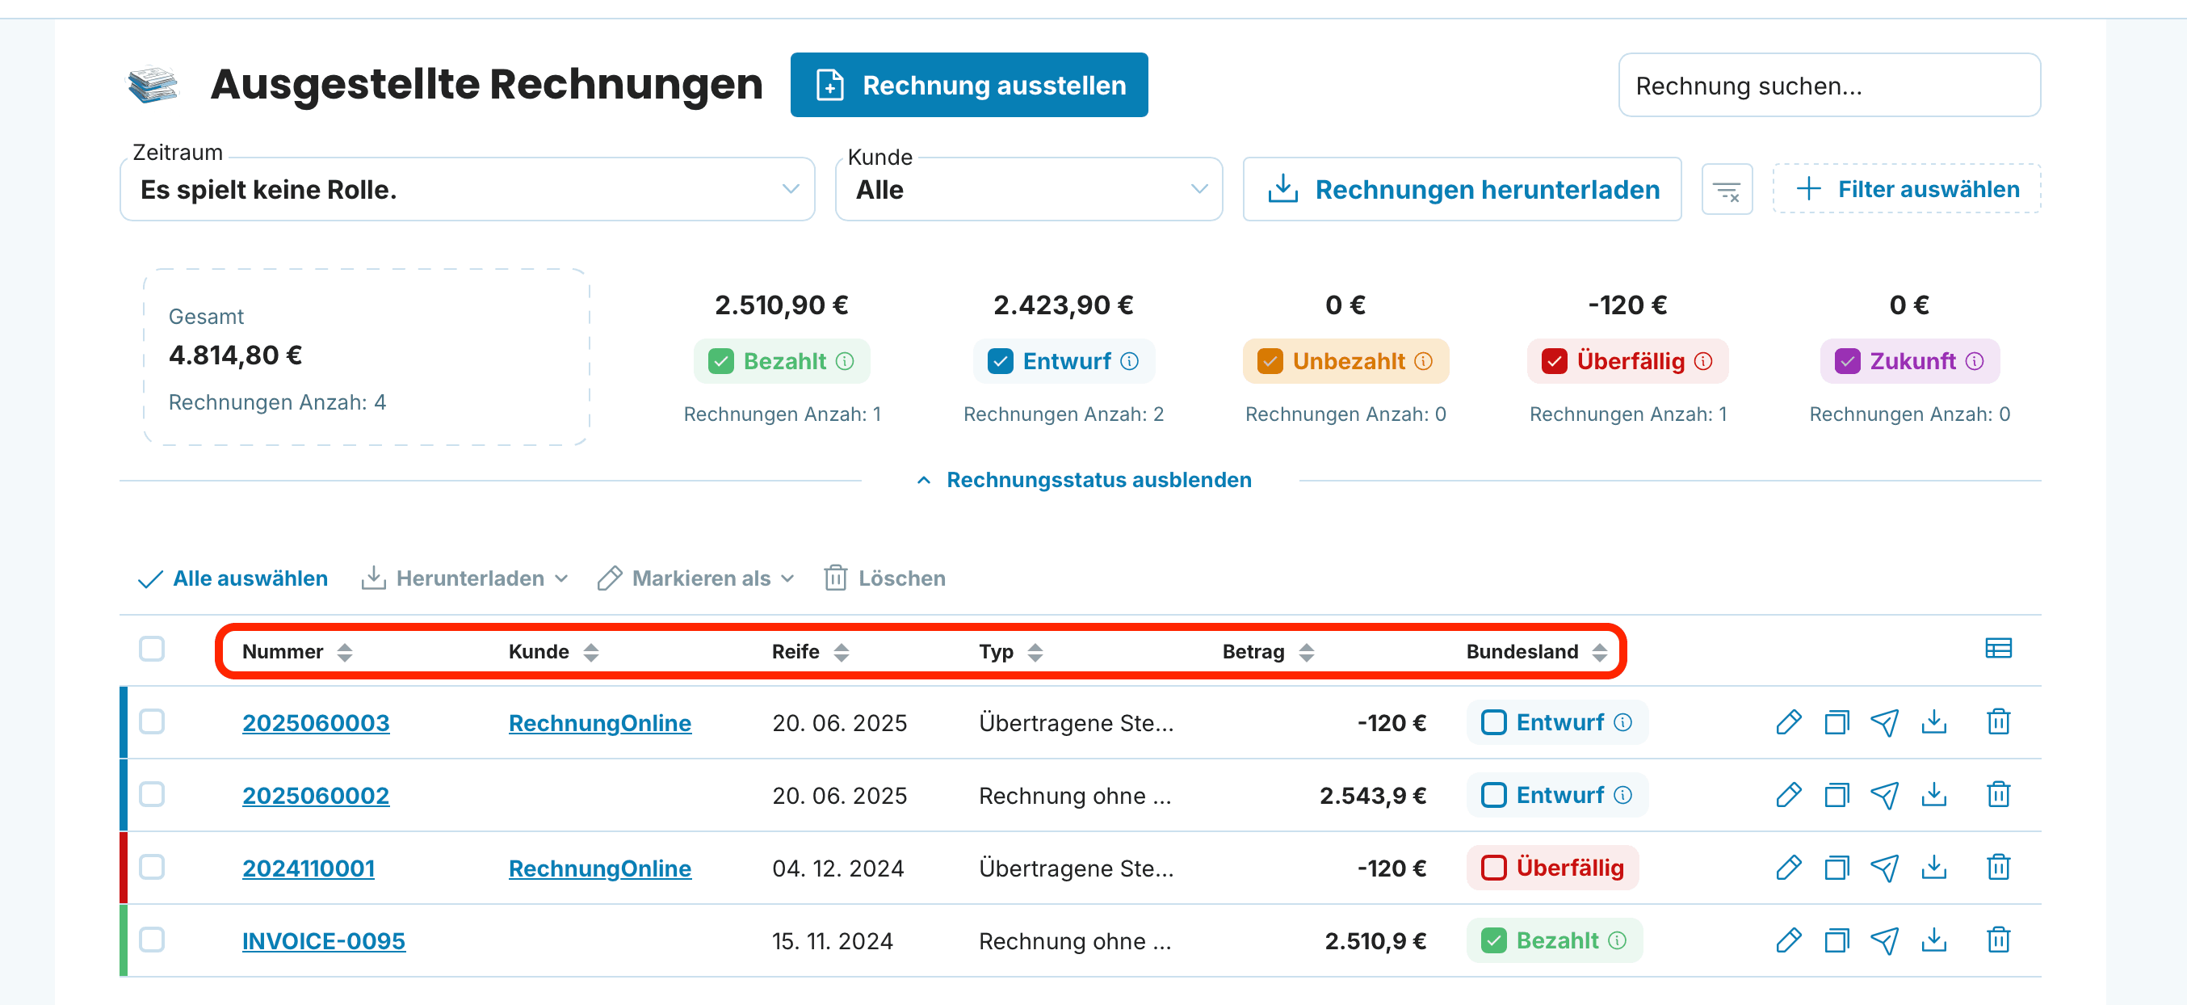Expand the Markieren als bulk action menu
Image resolution: width=2187 pixels, height=1005 pixels.
pos(695,578)
